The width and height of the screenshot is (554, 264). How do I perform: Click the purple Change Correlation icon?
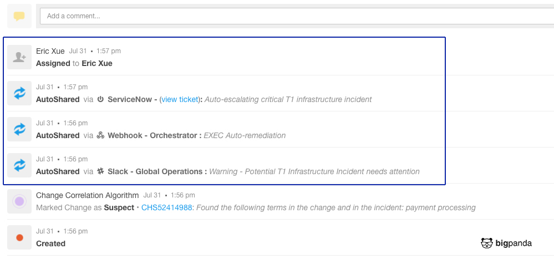point(19,201)
